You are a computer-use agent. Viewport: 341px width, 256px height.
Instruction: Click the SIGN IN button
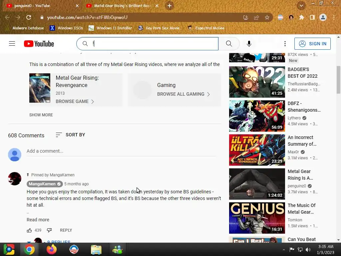click(x=312, y=44)
